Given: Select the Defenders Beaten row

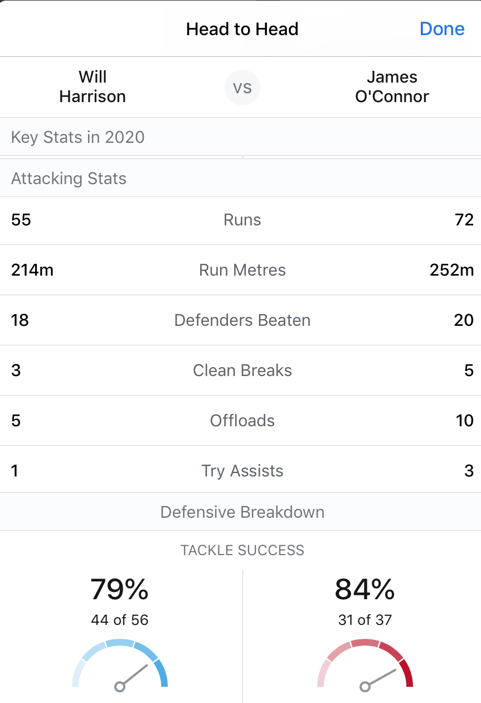Looking at the screenshot, I should [x=240, y=320].
